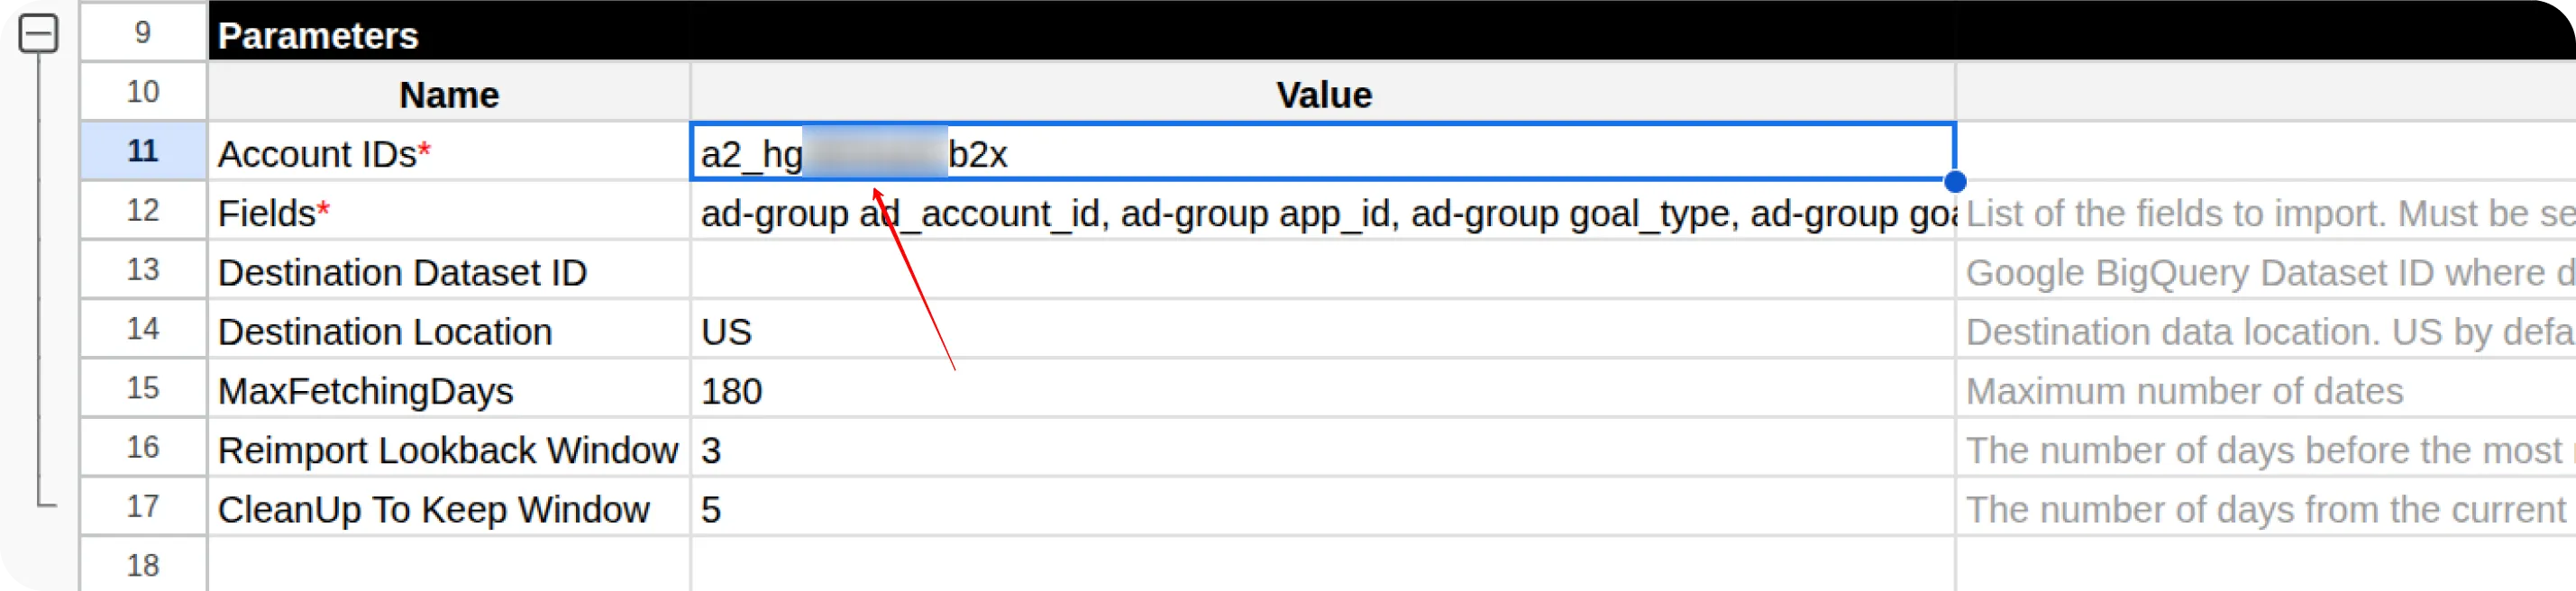Click the Fields description text cell
The image size is (2576, 591).
tap(2265, 213)
